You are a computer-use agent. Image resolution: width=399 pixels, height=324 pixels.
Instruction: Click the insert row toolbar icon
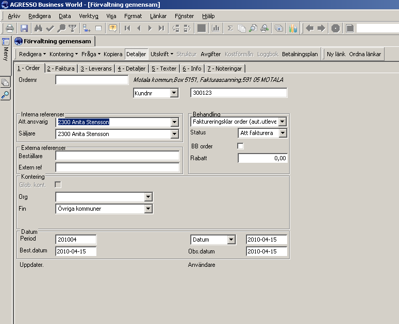87,28
